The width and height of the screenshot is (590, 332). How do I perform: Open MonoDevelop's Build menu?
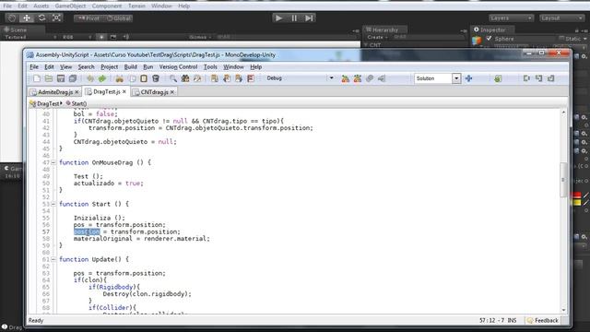point(130,67)
